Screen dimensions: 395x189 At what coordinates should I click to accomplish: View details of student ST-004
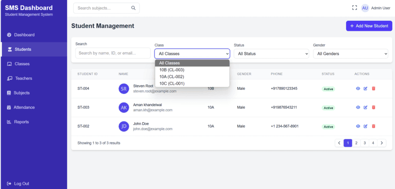[x=358, y=89]
